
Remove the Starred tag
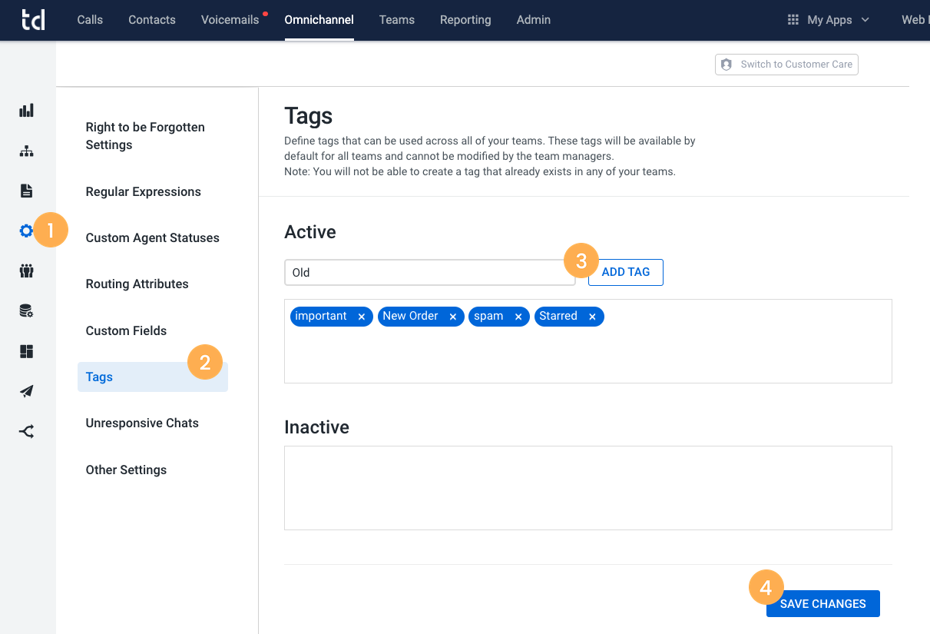click(592, 317)
